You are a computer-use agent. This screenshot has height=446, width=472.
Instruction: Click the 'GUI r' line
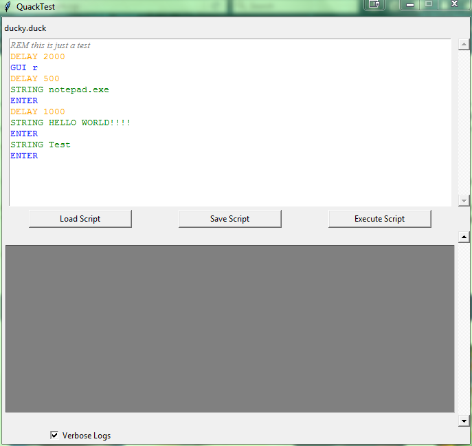[24, 67]
